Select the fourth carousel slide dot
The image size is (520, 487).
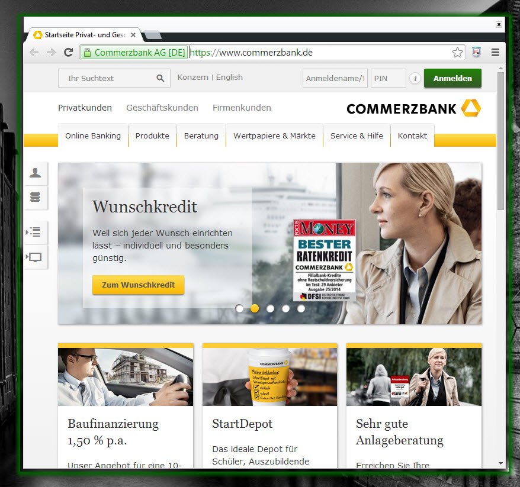tap(285, 308)
